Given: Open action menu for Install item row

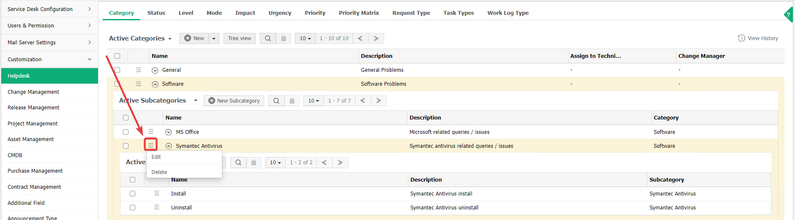Looking at the screenshot, I should pyautogui.click(x=157, y=193).
